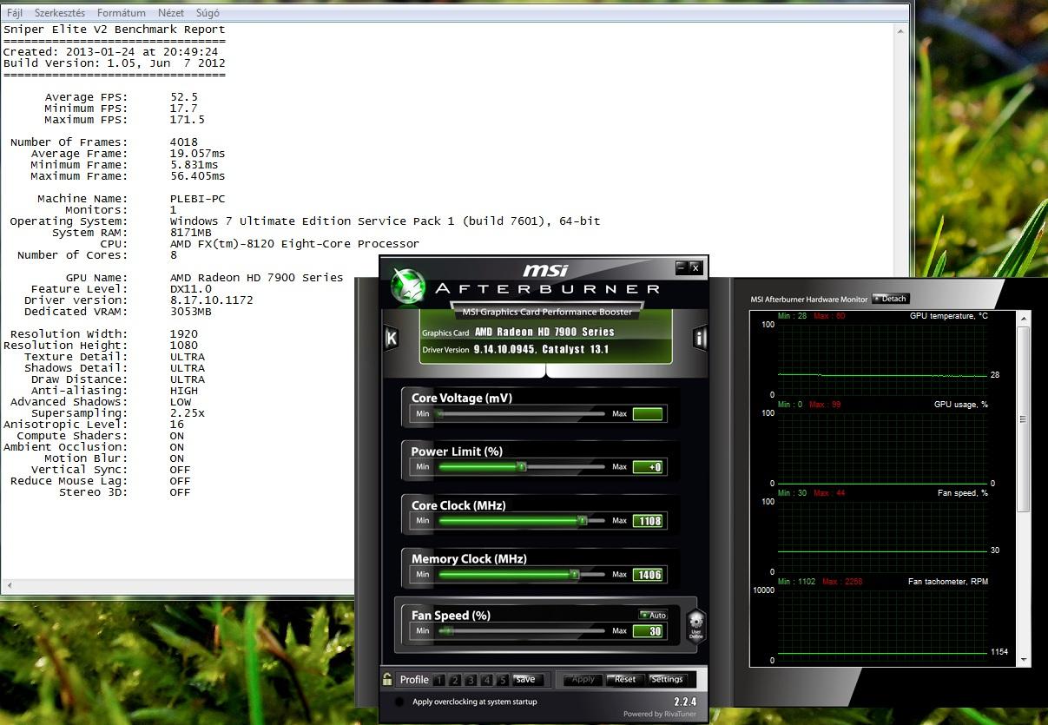Open the Nézet menu in Notepad
1048x725 pixels.
(x=171, y=13)
